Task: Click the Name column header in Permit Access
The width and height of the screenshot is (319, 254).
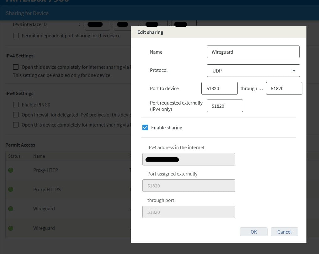Action: pos(39,156)
